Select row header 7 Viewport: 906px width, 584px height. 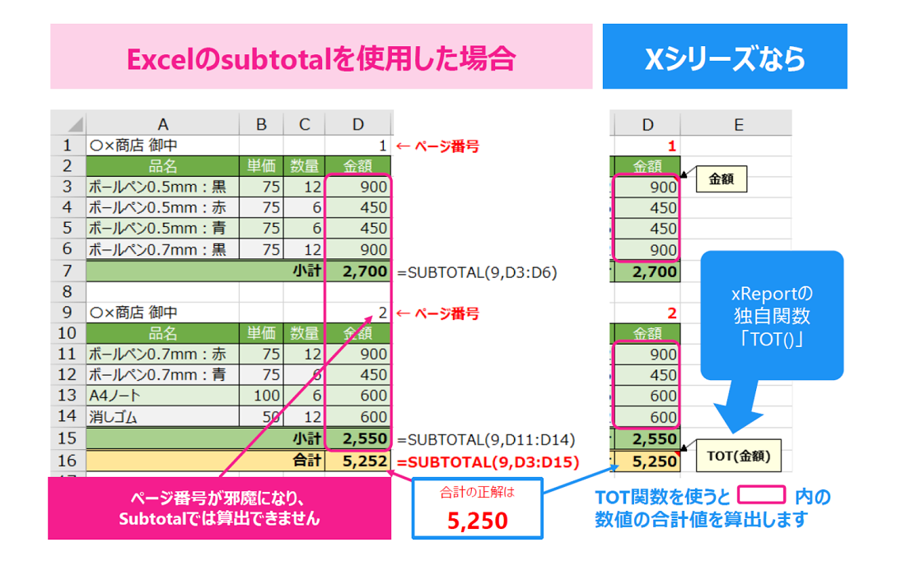pyautogui.click(x=68, y=271)
